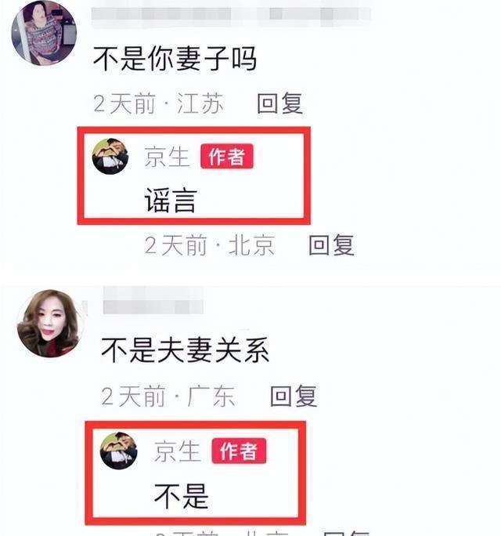501x536 pixels.
Task: Open the first commenter's profile avatar
Action: tap(44, 33)
